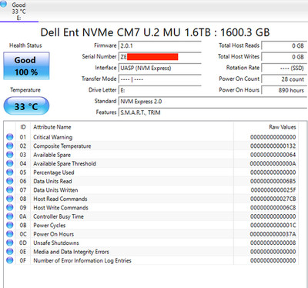Click the Power On Hours value 890 hours
The width and height of the screenshot is (308, 288).
coord(284,90)
